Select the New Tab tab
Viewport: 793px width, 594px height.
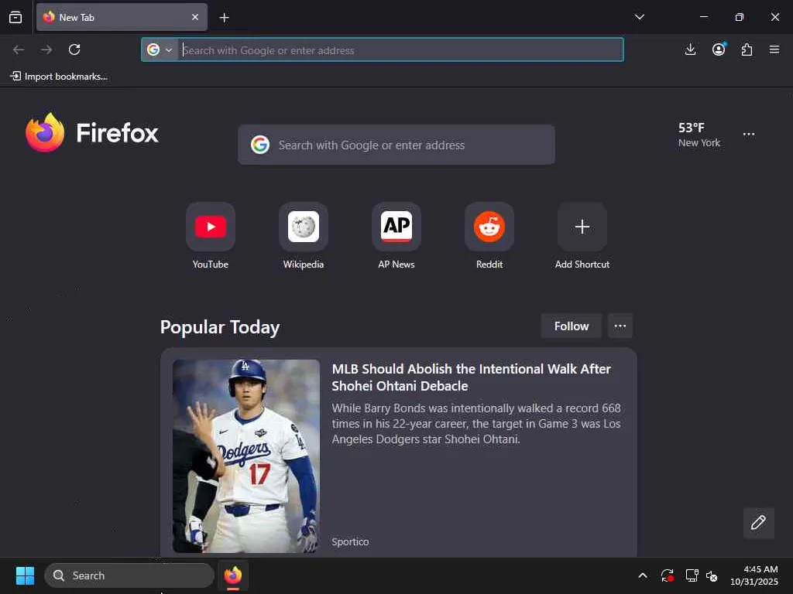pyautogui.click(x=122, y=17)
